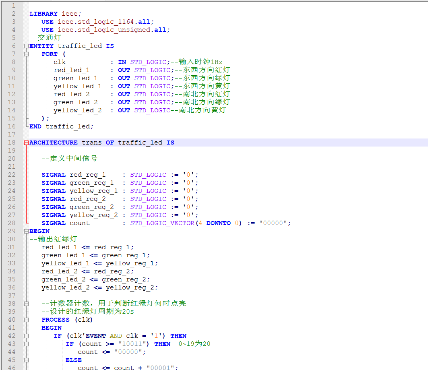The height and width of the screenshot is (370, 428).
Task: Click line number 28 in the margin
Action: pyautogui.click(x=12, y=223)
